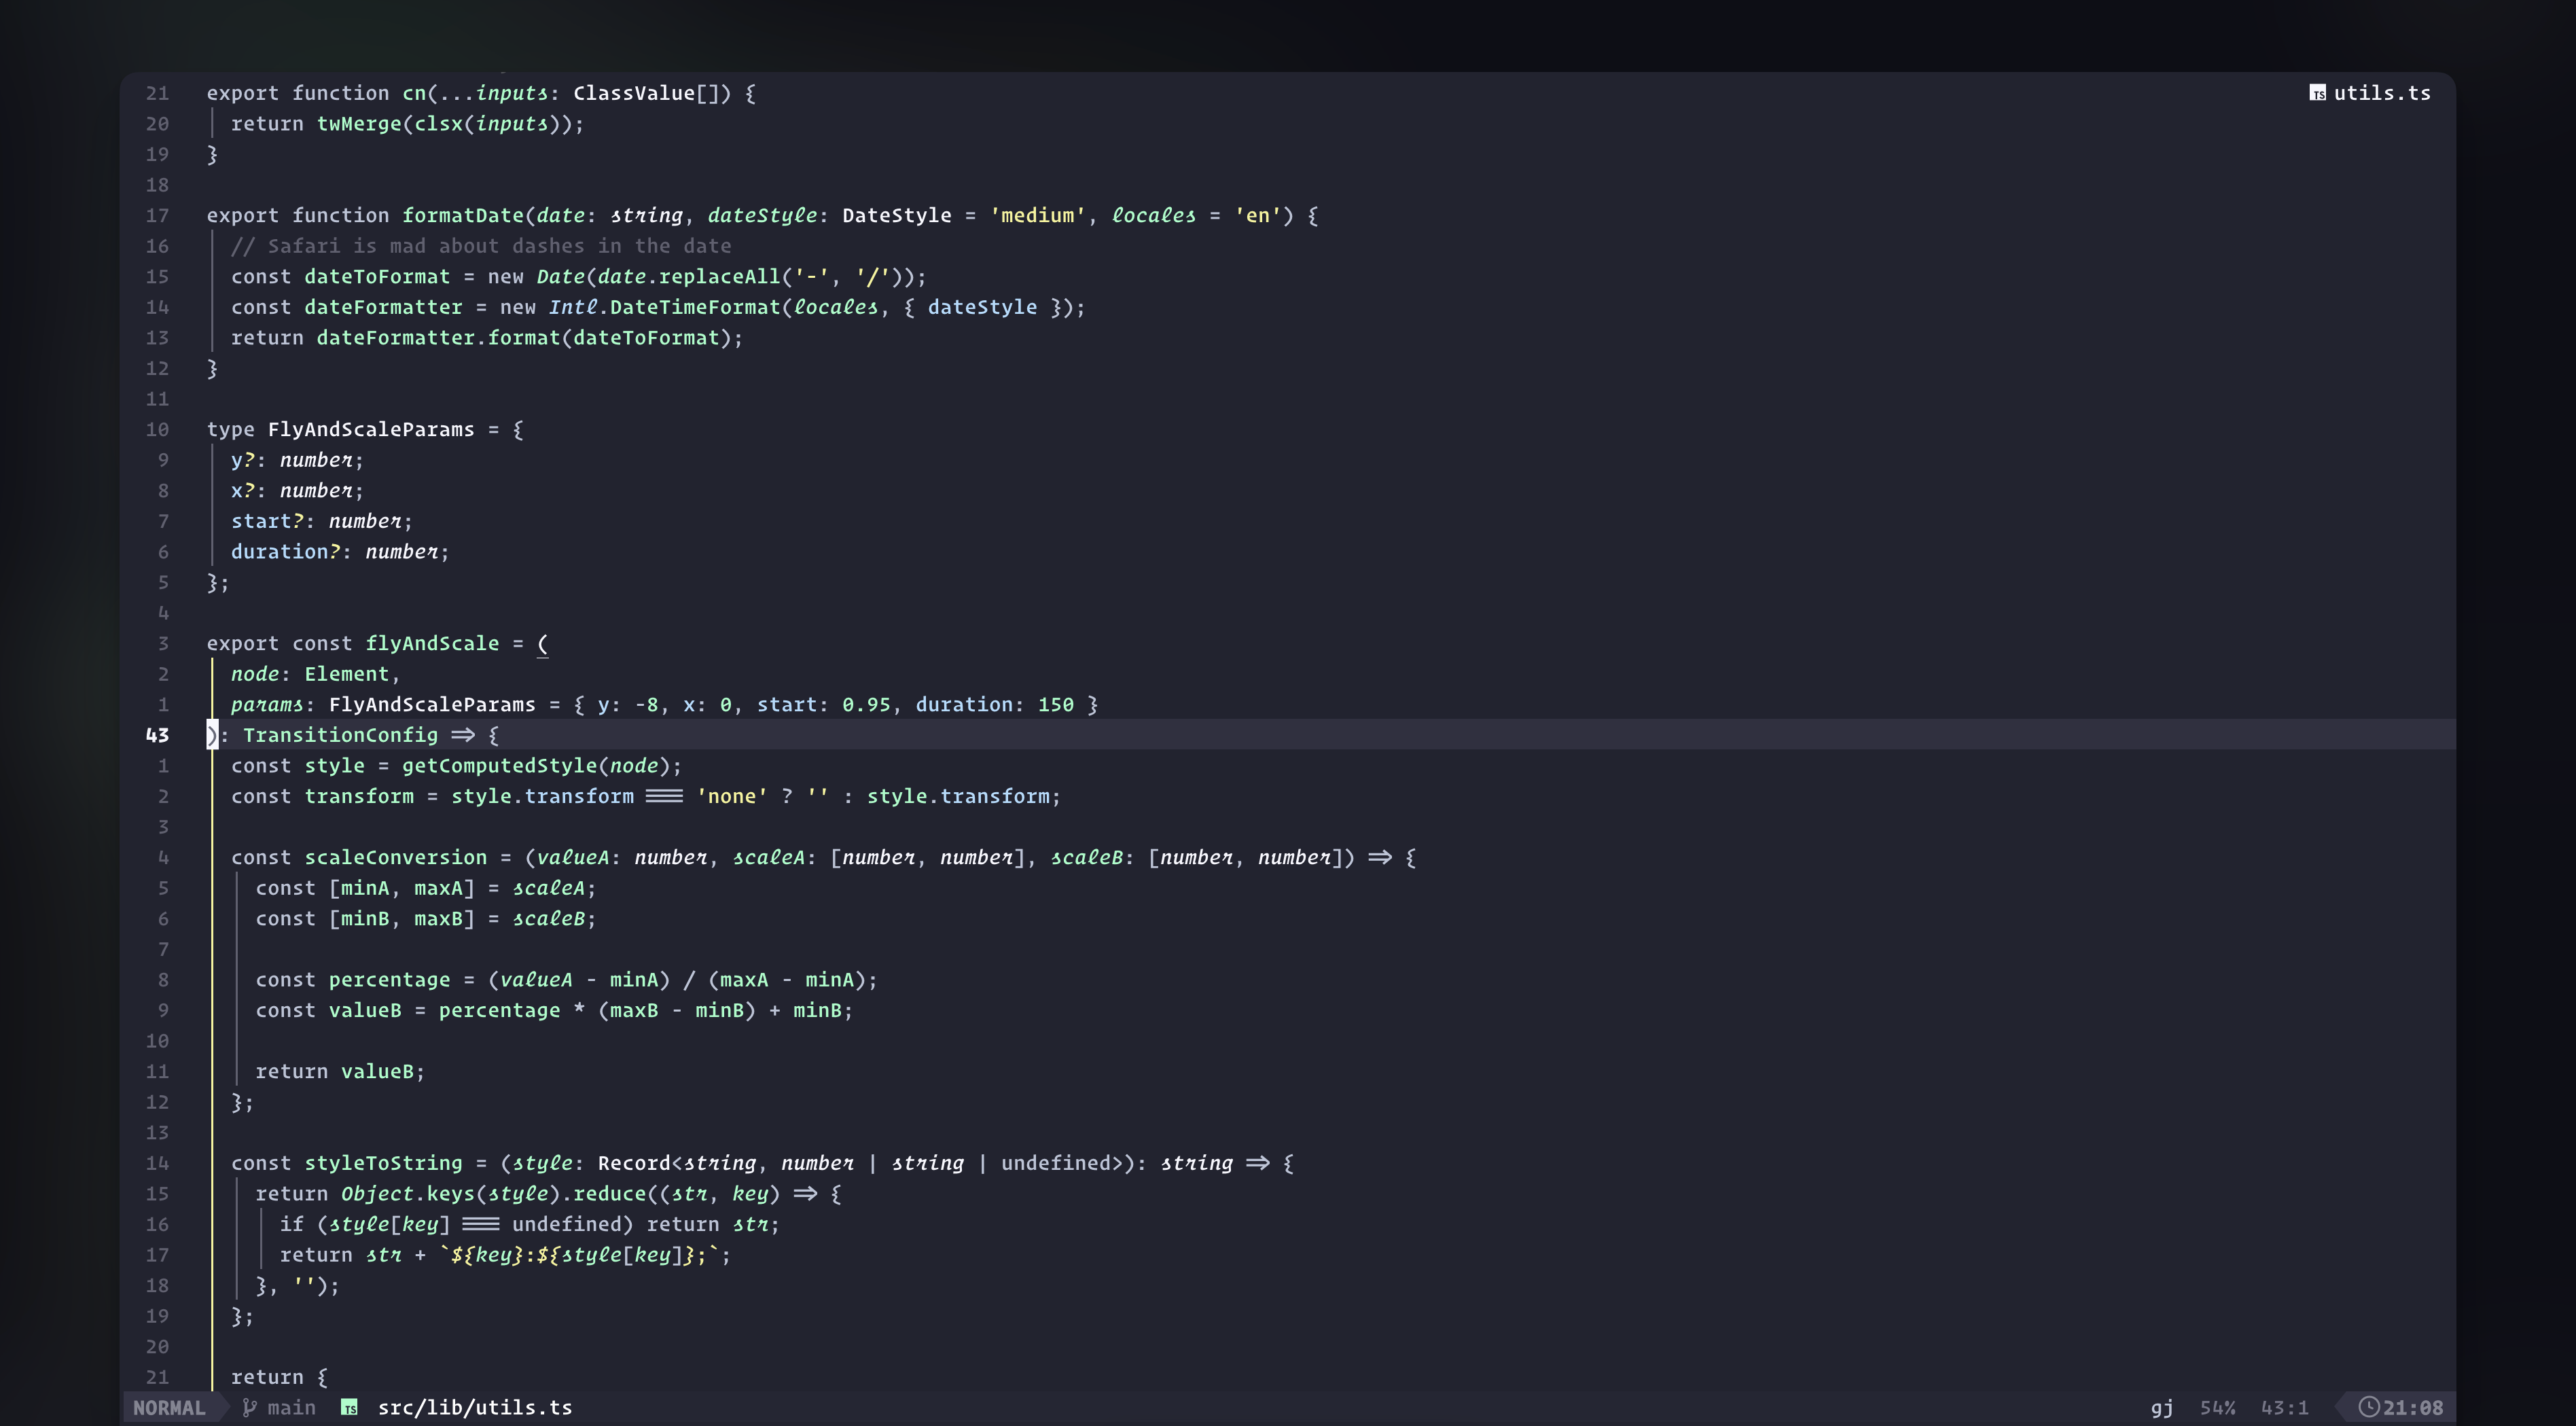Screen dimensions: 2576x1426
Task: Click current line number 43 in gutter
Action: [157, 735]
